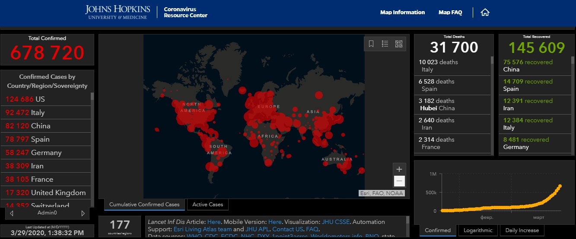Switch to Cumulative Confirmed Cases tab
Screen dimensions: 576x239
tap(144, 205)
